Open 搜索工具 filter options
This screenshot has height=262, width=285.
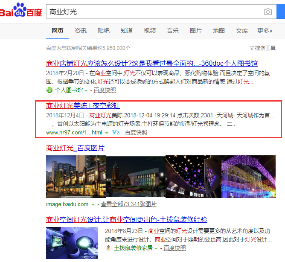click(x=265, y=48)
